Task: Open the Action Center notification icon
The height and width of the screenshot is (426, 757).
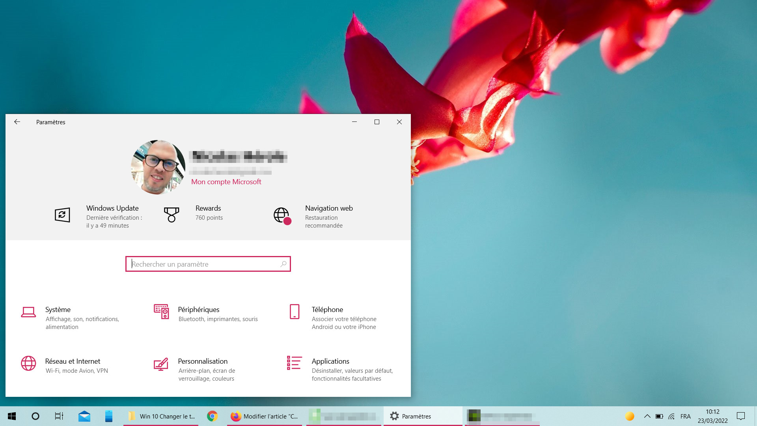Action: 741,416
